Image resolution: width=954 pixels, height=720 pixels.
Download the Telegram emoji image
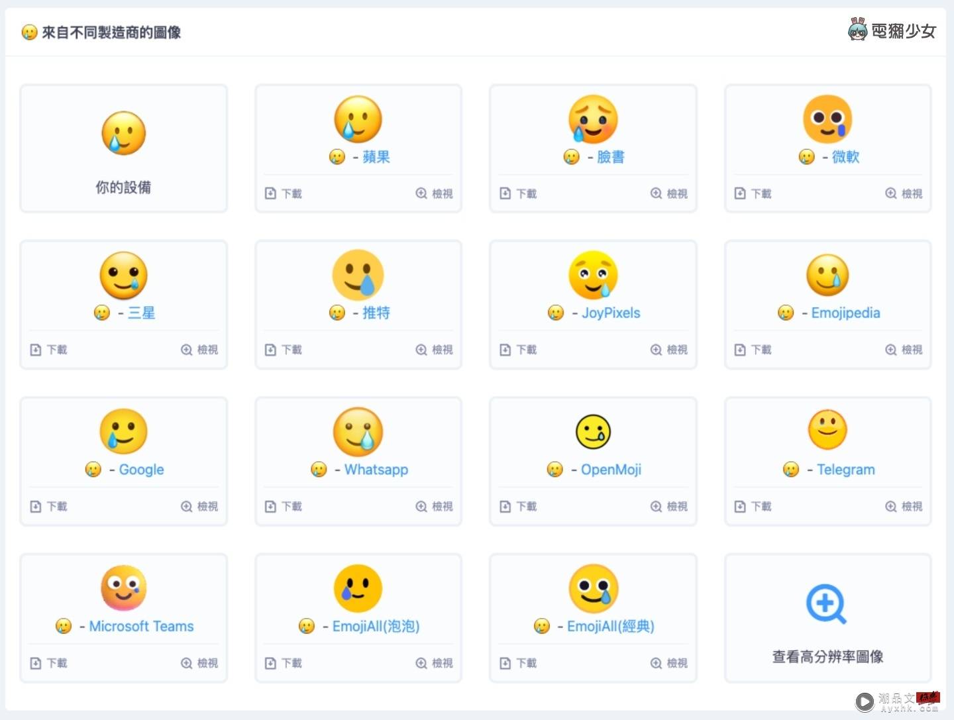[x=753, y=507]
